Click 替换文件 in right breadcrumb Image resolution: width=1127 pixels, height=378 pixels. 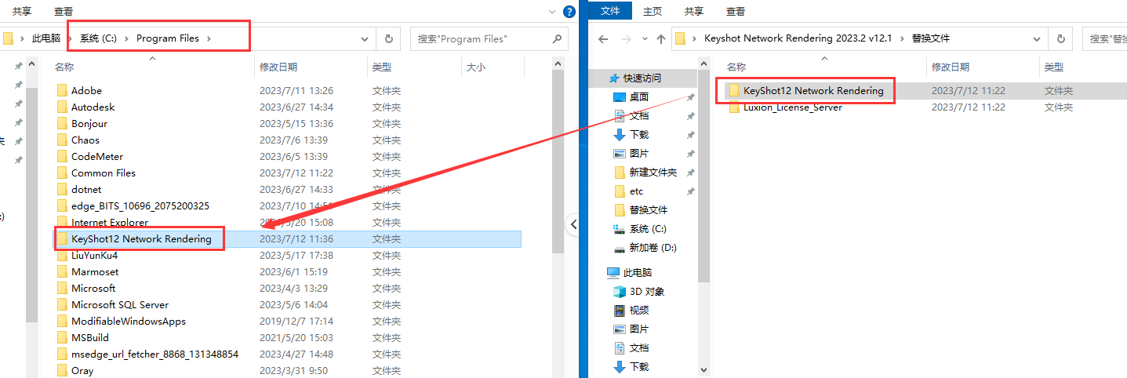pos(931,38)
